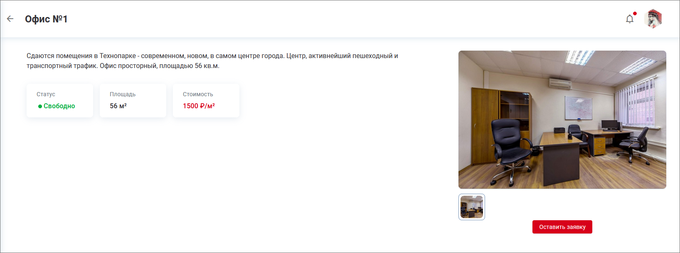
Task: Click the green status dot beside Свободно
Action: [40, 106]
